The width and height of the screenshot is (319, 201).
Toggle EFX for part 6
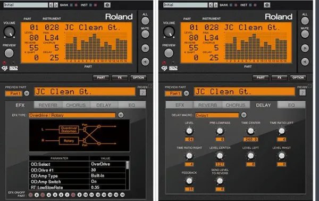[61, 195]
